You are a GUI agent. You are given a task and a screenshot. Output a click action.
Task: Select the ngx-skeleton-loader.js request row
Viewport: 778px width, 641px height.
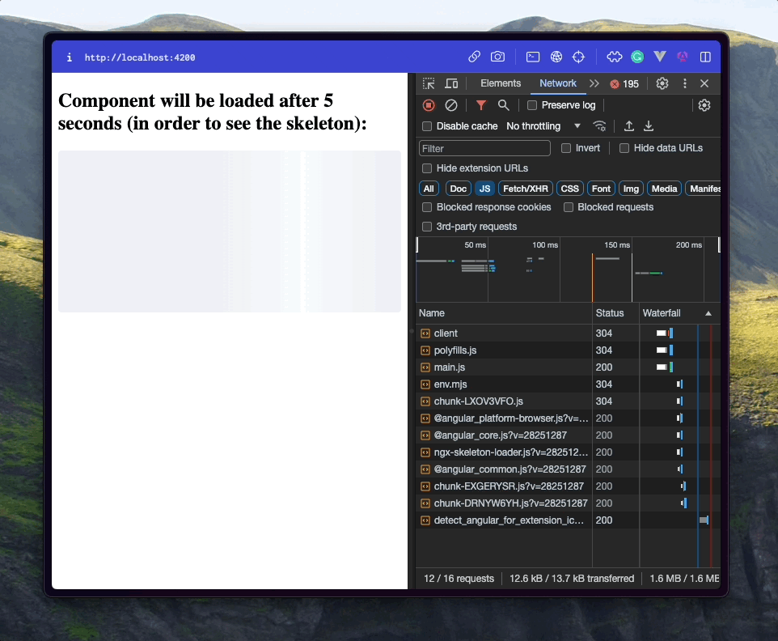click(x=568, y=452)
